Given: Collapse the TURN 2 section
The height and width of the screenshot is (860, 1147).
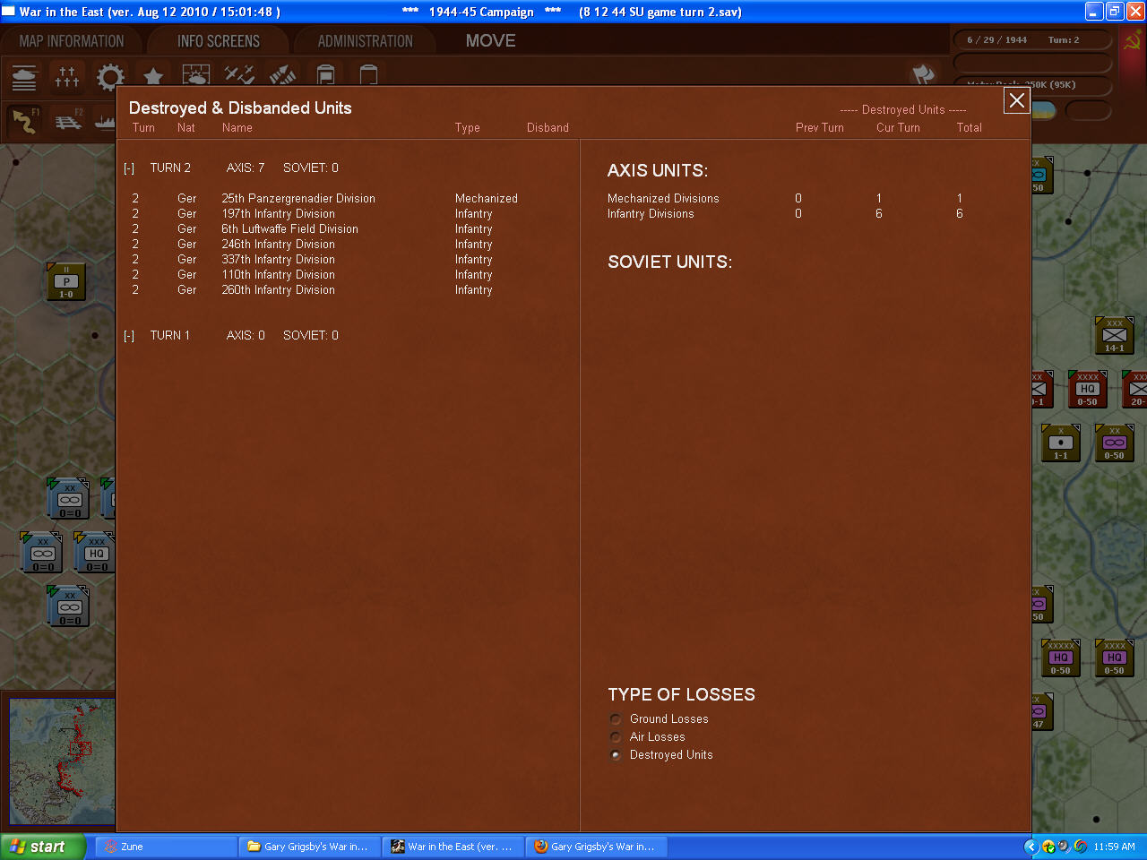Looking at the screenshot, I should (x=129, y=168).
